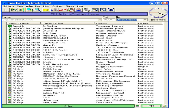170x109 pixels.
Task: Select the Martijn, Binagun^ row
Action: coord(85,72)
